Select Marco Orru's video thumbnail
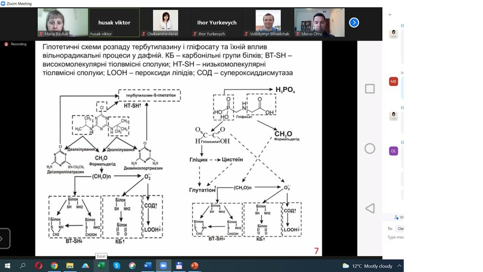Screen dimensions: 483x272 (x=319, y=23)
